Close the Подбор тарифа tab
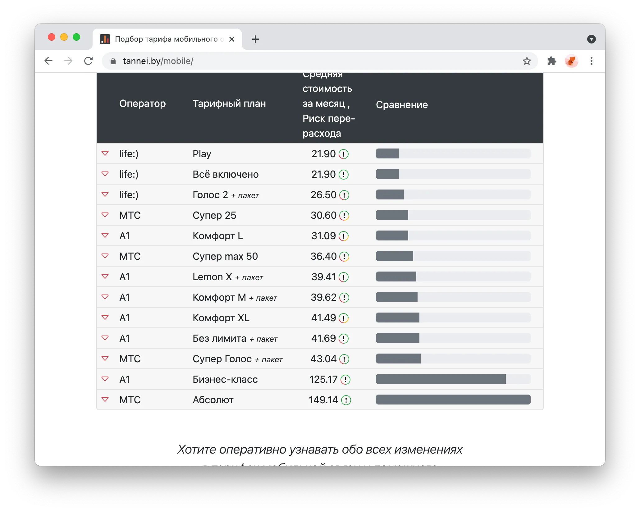This screenshot has width=640, height=512. pos(231,39)
